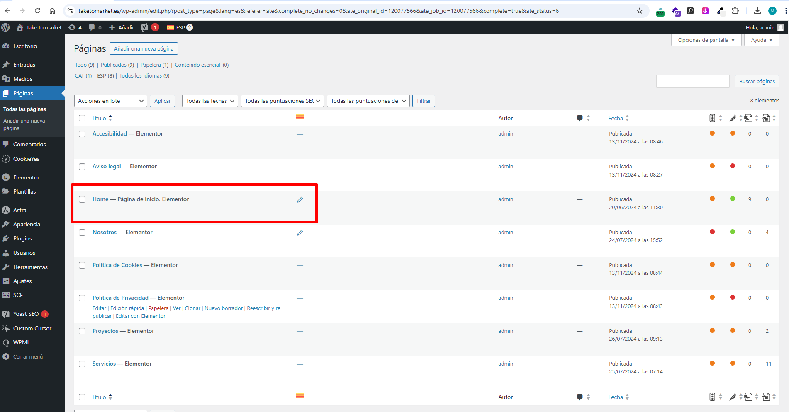This screenshot has width=789, height=412.
Task: Click the browser reload page icon
Action: coord(37,11)
